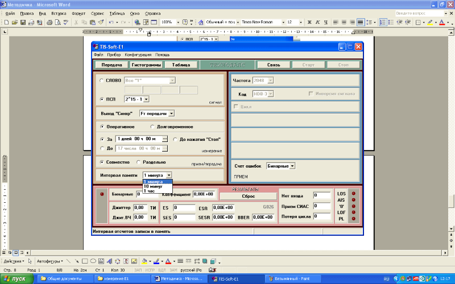Insert hyperlink using globe icon
Viewport: 455px width, 284px height.
(138, 22)
